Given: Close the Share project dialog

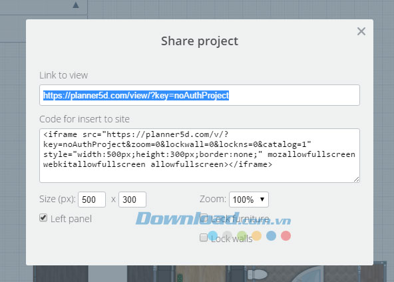Looking at the screenshot, I should coord(361,31).
